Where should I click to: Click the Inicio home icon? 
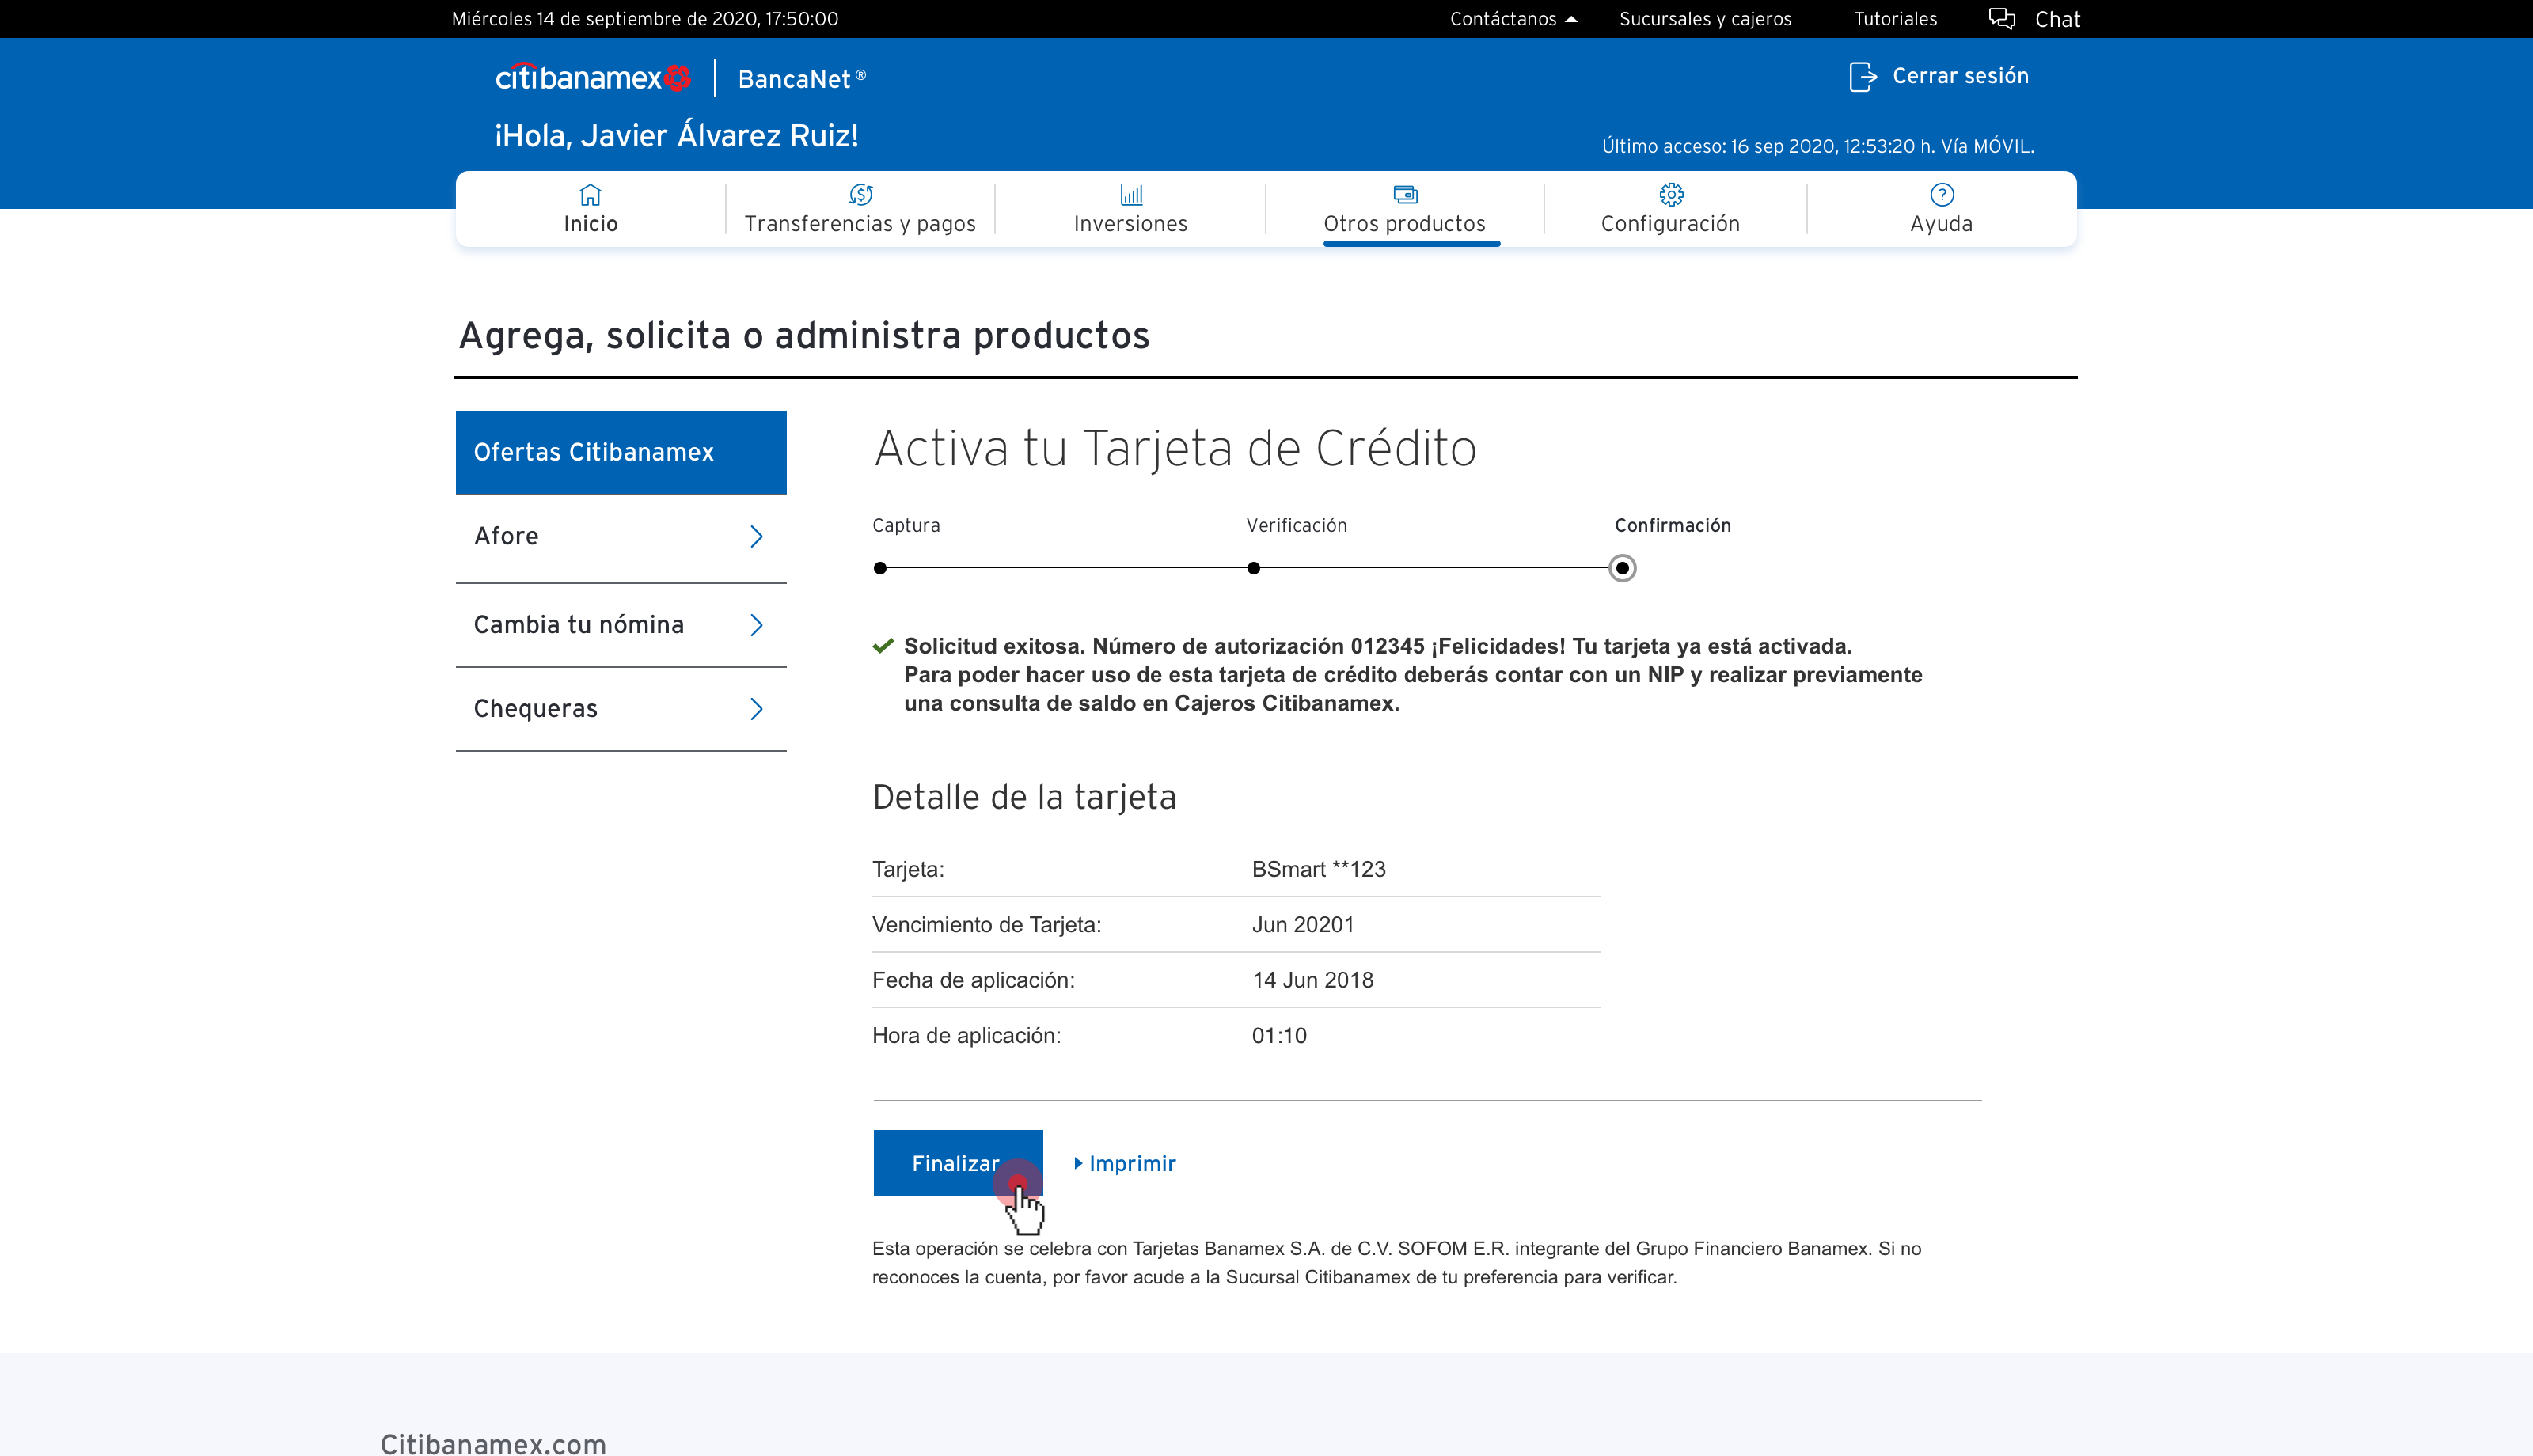pos(590,194)
